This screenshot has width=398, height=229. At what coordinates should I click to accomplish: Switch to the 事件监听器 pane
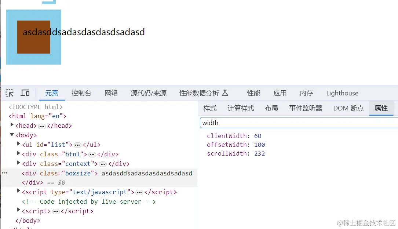coord(306,108)
